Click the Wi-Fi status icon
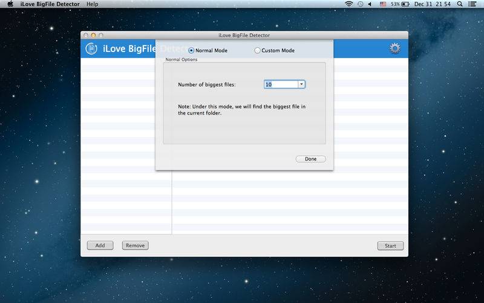This screenshot has height=303, width=484. (349, 4)
